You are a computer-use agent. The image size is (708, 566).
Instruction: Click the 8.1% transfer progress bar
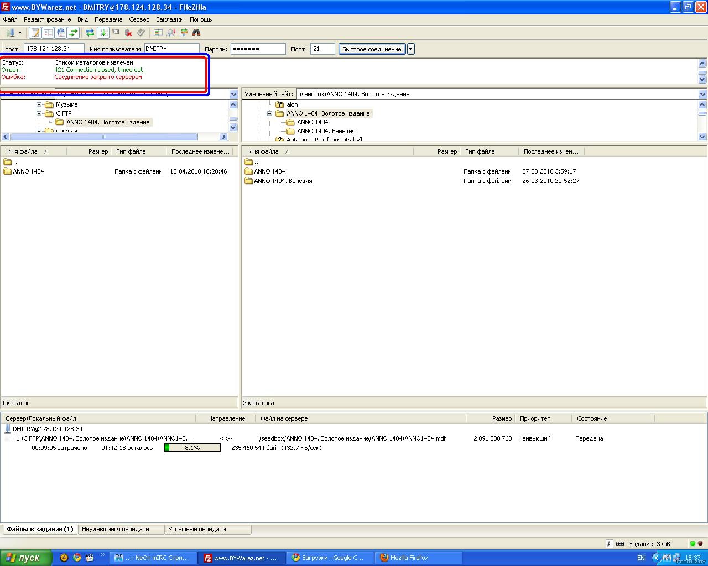click(192, 448)
